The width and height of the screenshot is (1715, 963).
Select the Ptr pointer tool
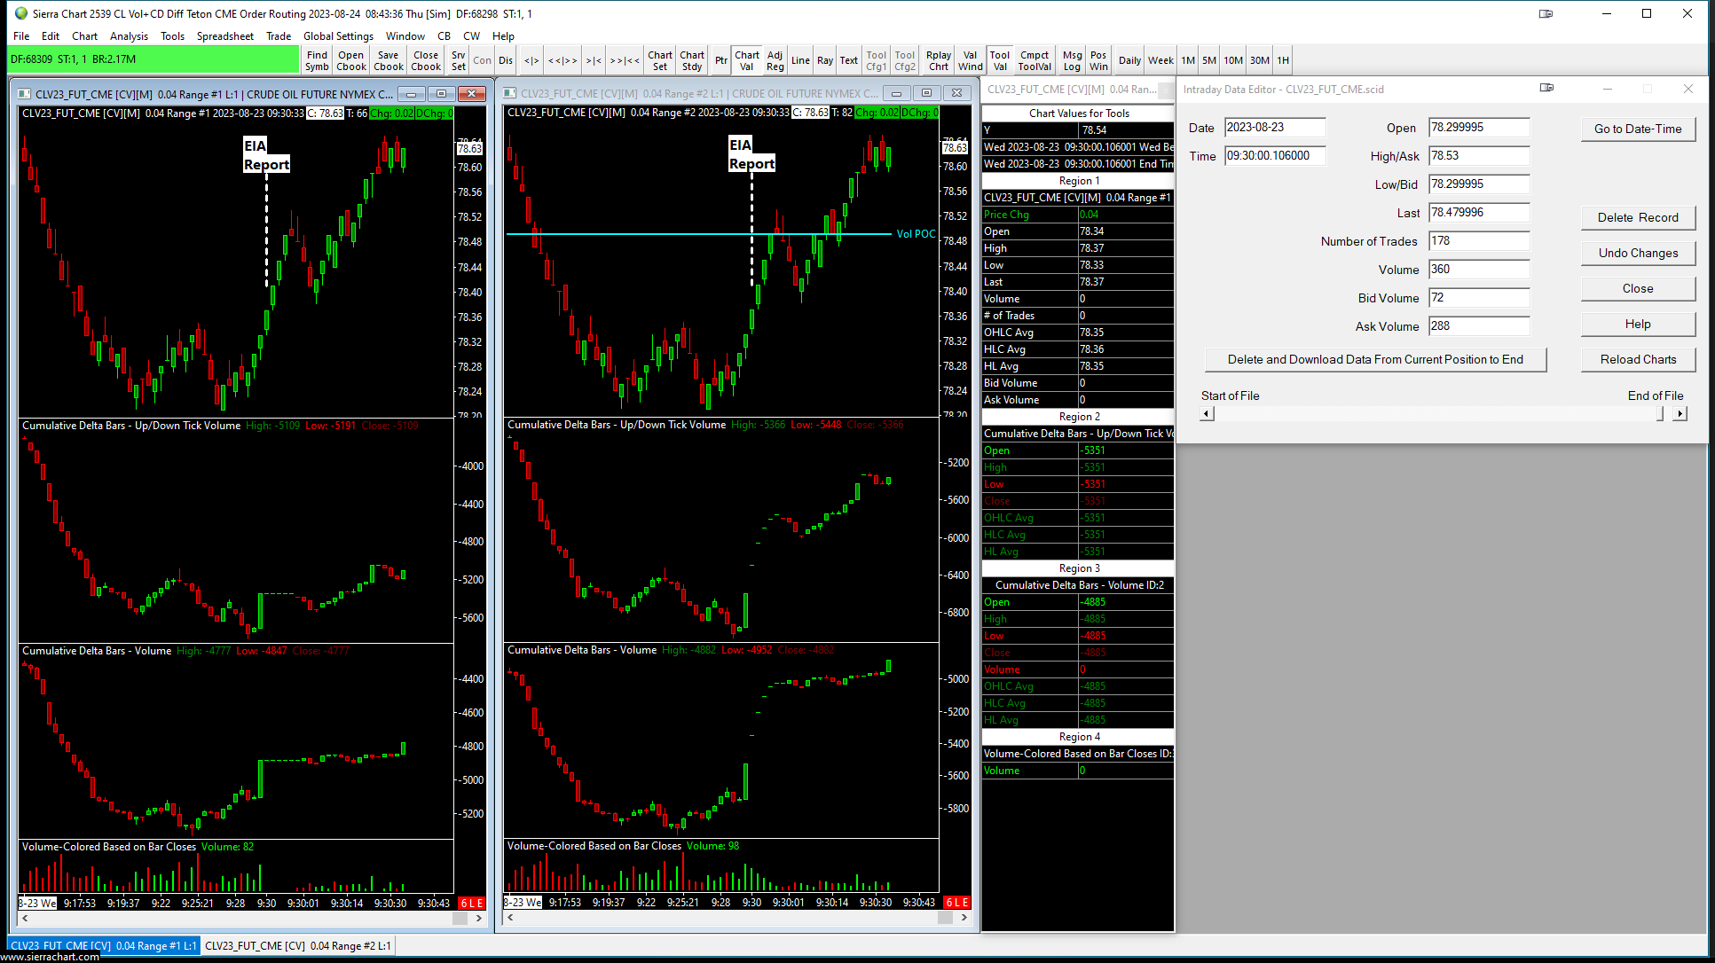click(721, 60)
